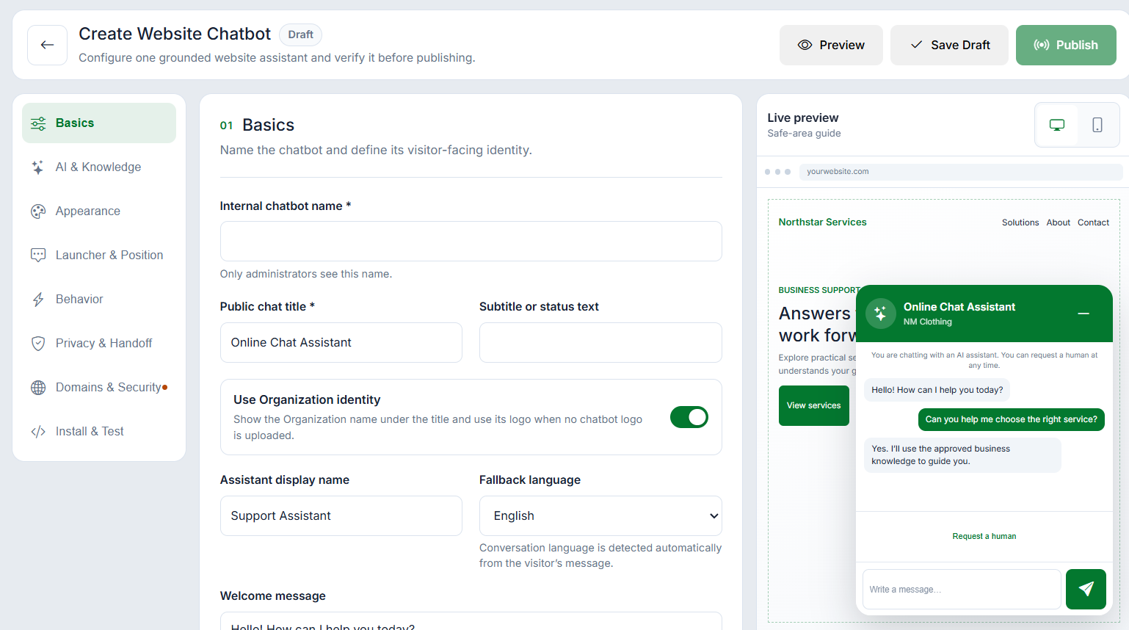
Task: Click the Domains & Security globe icon
Action: (38, 388)
